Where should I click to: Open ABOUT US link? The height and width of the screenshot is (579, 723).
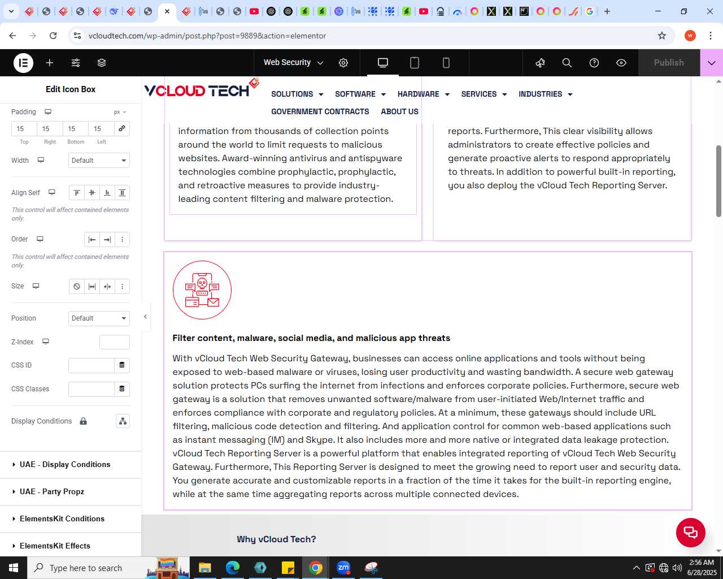point(400,112)
